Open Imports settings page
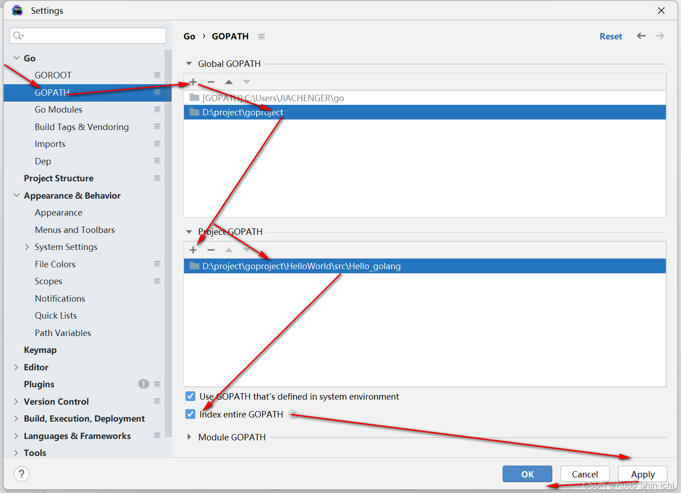This screenshot has width=681, height=493. pos(50,144)
